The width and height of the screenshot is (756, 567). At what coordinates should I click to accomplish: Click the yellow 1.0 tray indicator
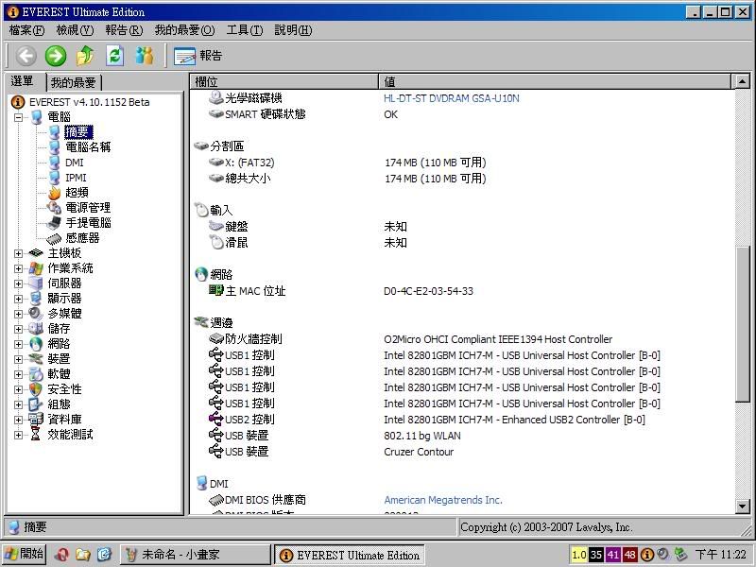(578, 555)
